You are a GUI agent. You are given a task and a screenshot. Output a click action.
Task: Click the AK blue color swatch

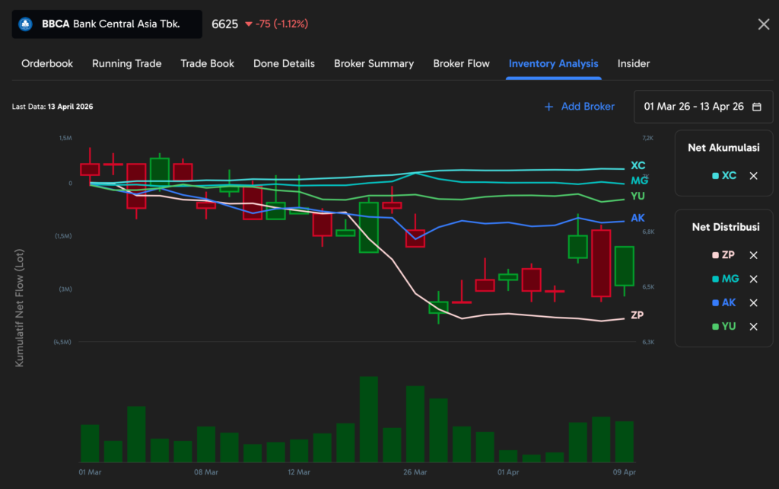pyautogui.click(x=715, y=302)
